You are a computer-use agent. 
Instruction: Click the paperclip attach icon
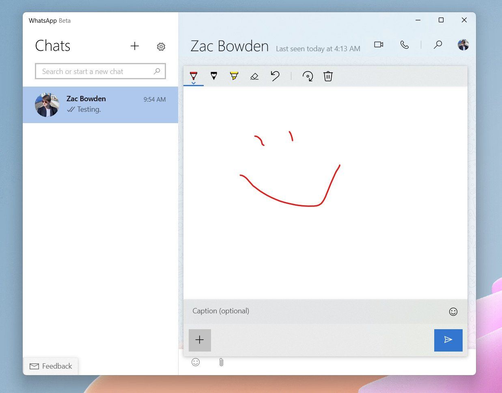221,362
